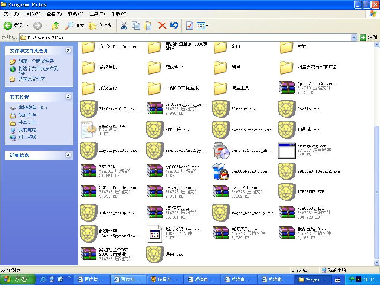Select the 超人高校.torrent file icon
This screenshot has width=380, height=285.
point(155,234)
